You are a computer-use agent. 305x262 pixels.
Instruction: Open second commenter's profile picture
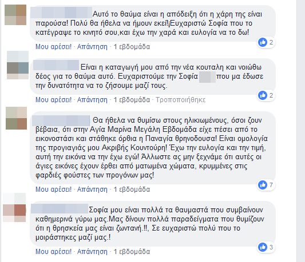point(18,65)
